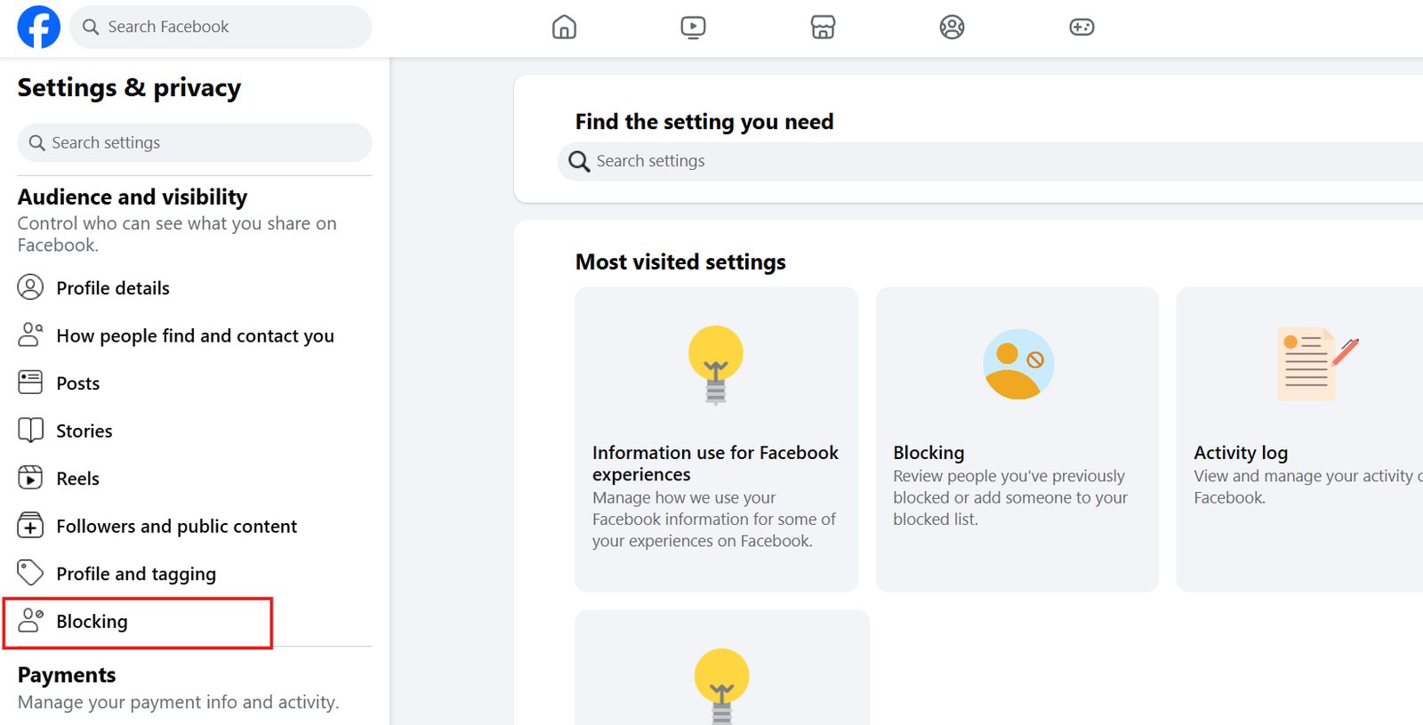The height and width of the screenshot is (725, 1423).
Task: Open the Marketplace icon
Action: point(823,28)
